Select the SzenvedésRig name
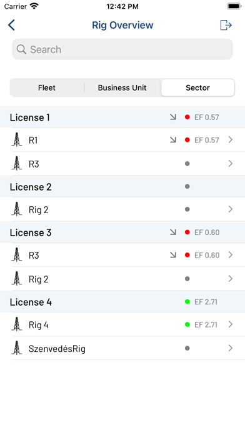This screenshot has width=245, height=435. (57, 349)
